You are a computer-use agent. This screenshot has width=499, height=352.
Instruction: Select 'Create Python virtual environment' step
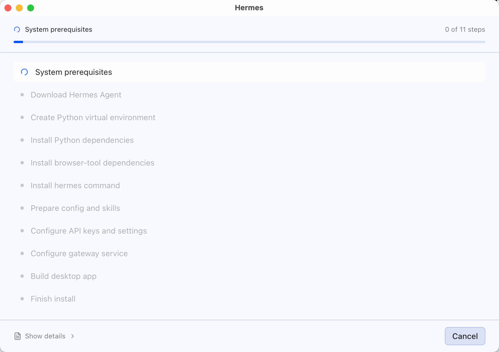tap(93, 118)
